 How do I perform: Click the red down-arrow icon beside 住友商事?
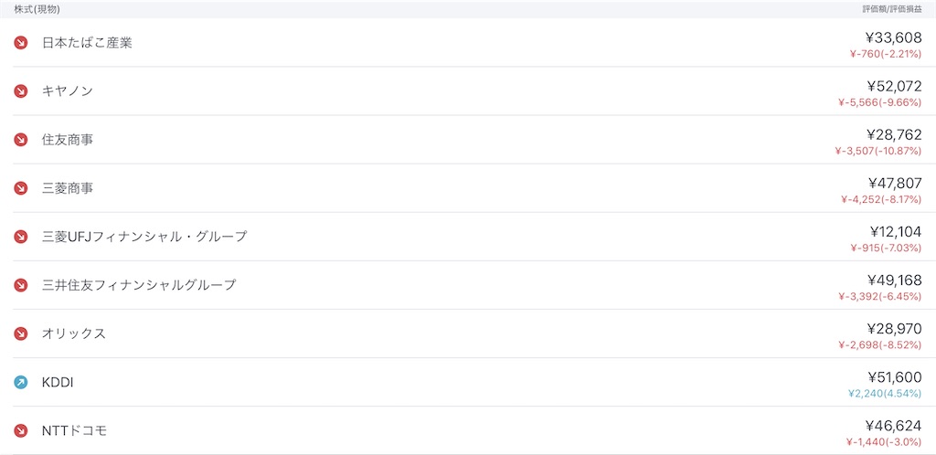click(x=21, y=140)
